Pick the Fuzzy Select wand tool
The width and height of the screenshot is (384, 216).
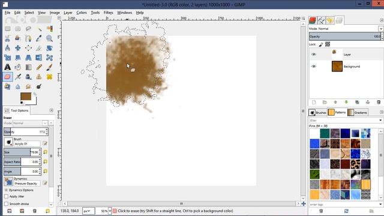[39, 29]
